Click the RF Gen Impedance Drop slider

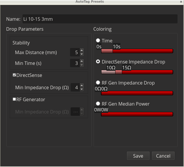click(x=137, y=93)
